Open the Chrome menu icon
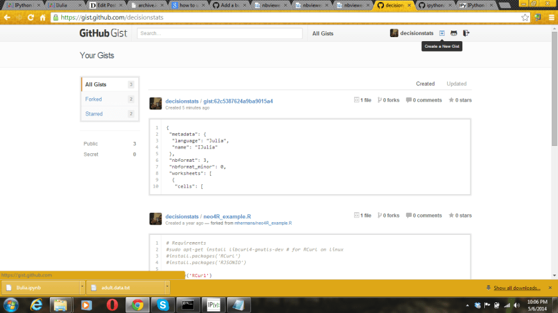 [551, 17]
